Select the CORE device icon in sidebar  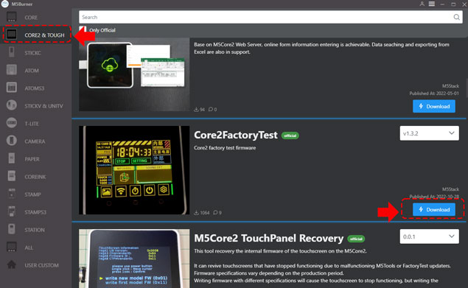[12, 17]
